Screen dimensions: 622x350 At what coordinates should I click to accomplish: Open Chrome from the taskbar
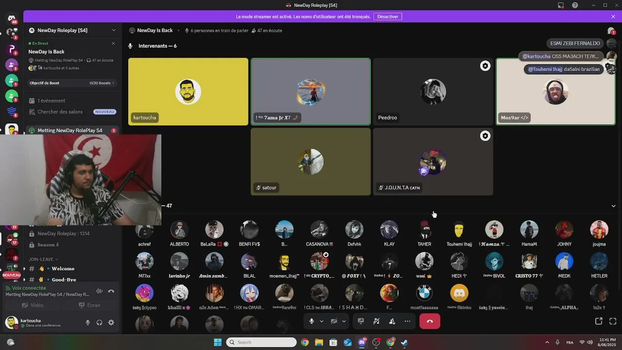[x=305, y=342]
